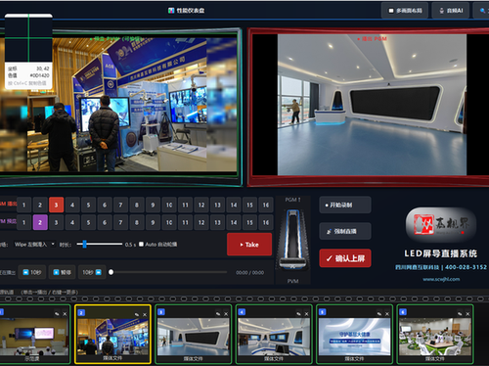
Task: Edit media clip 1 via its pencil icon
Action: coord(57,314)
